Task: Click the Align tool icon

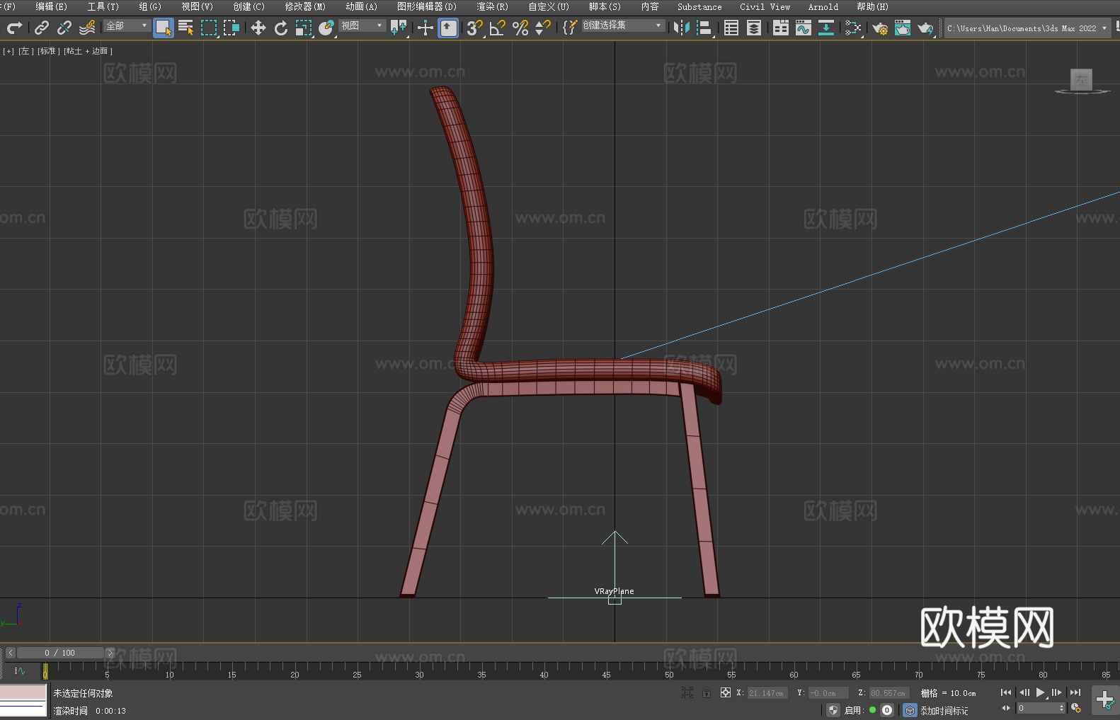Action: coord(704,28)
